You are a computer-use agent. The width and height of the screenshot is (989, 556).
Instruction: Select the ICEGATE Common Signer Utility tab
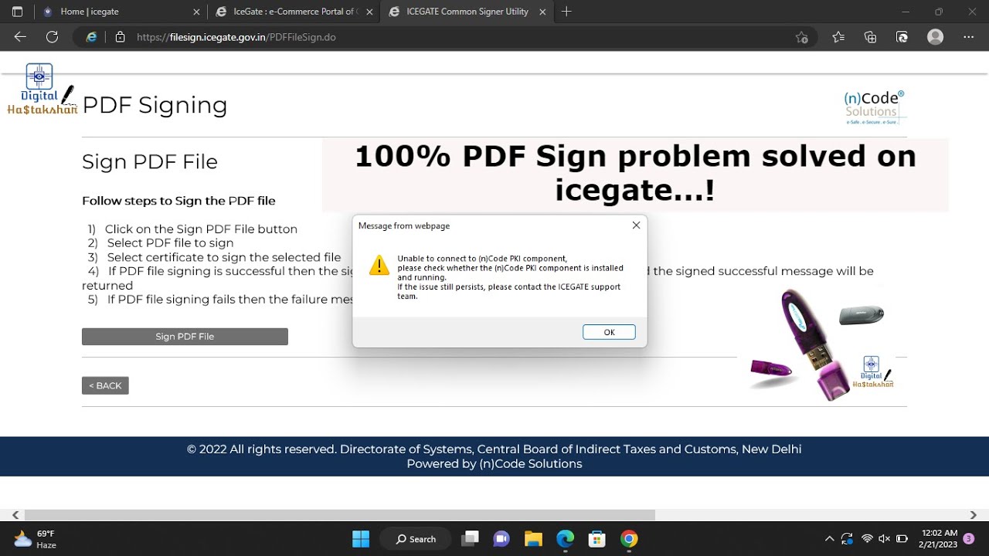coord(467,12)
